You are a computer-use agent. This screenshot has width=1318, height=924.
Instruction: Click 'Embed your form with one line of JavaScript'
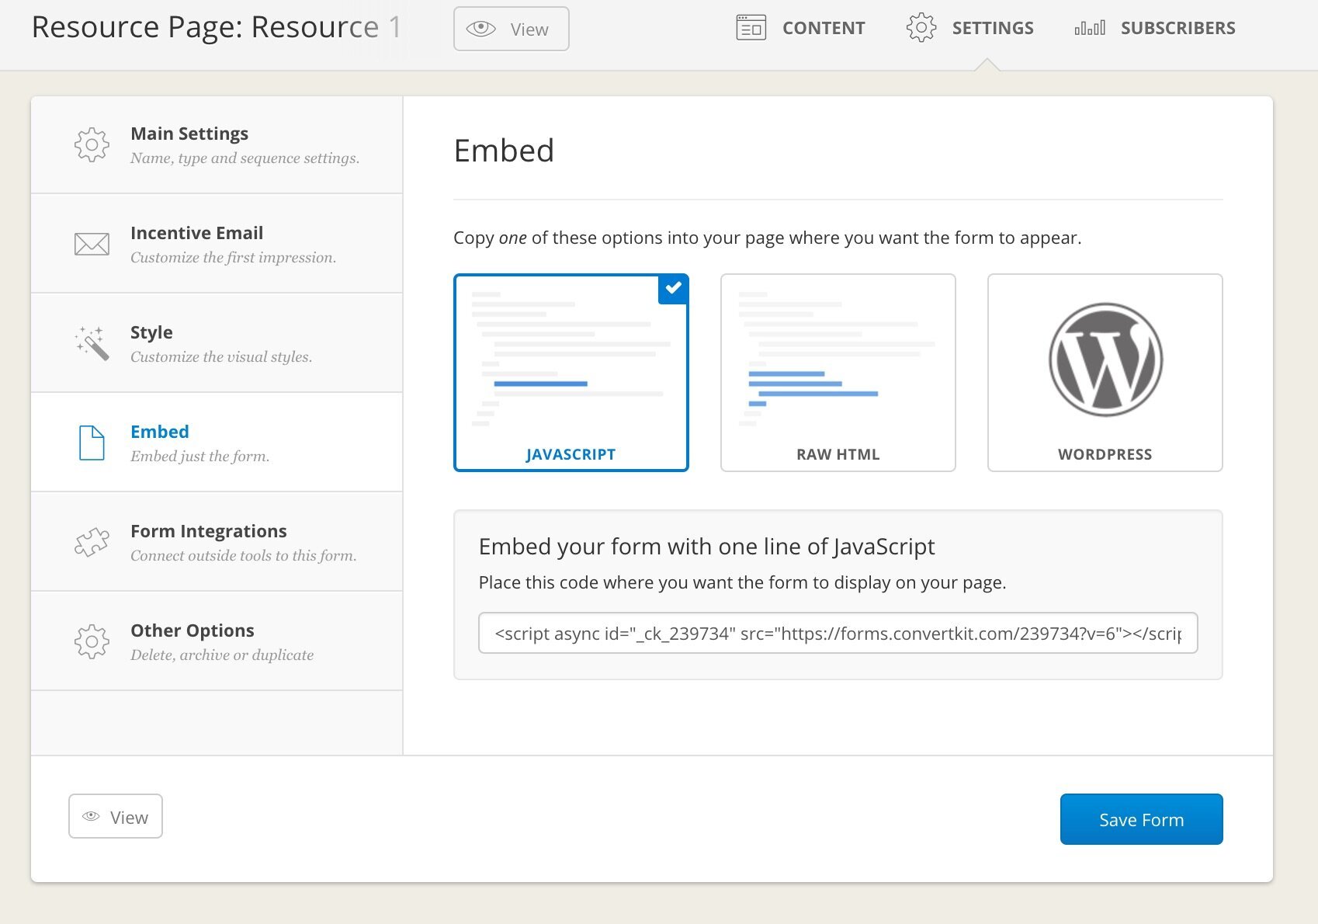tap(707, 547)
